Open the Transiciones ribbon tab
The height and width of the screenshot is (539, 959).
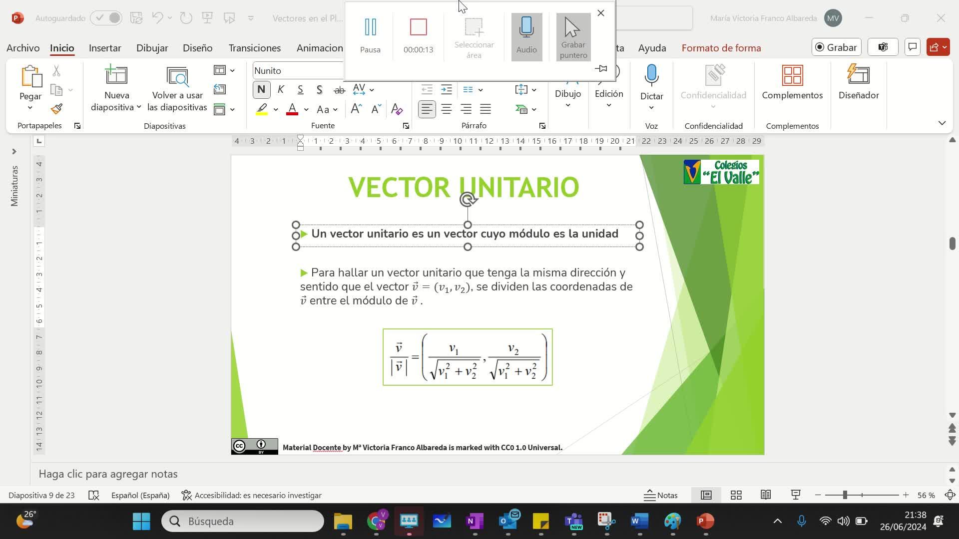[x=254, y=48]
